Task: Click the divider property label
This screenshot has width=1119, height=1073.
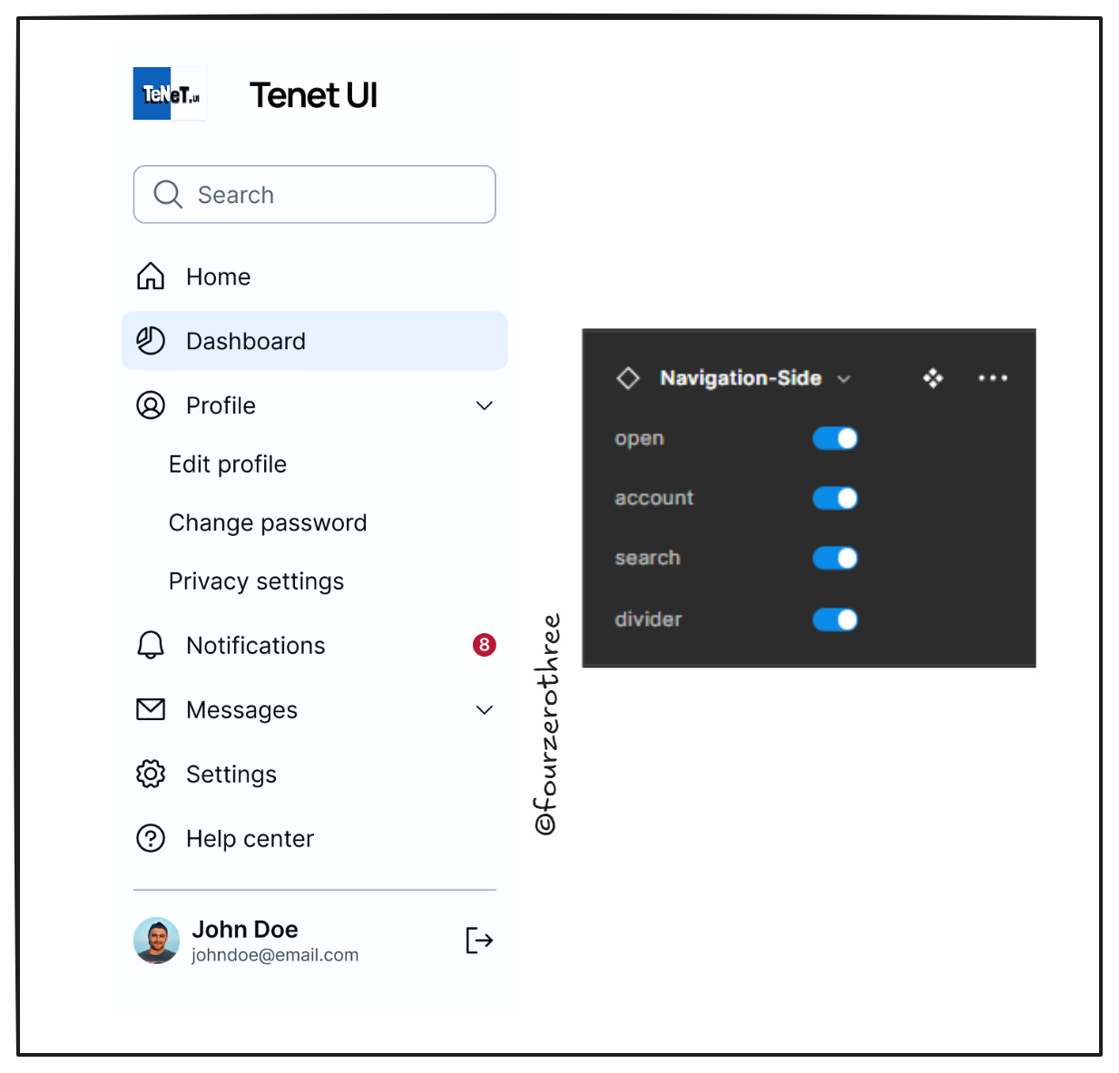Action: point(648,619)
